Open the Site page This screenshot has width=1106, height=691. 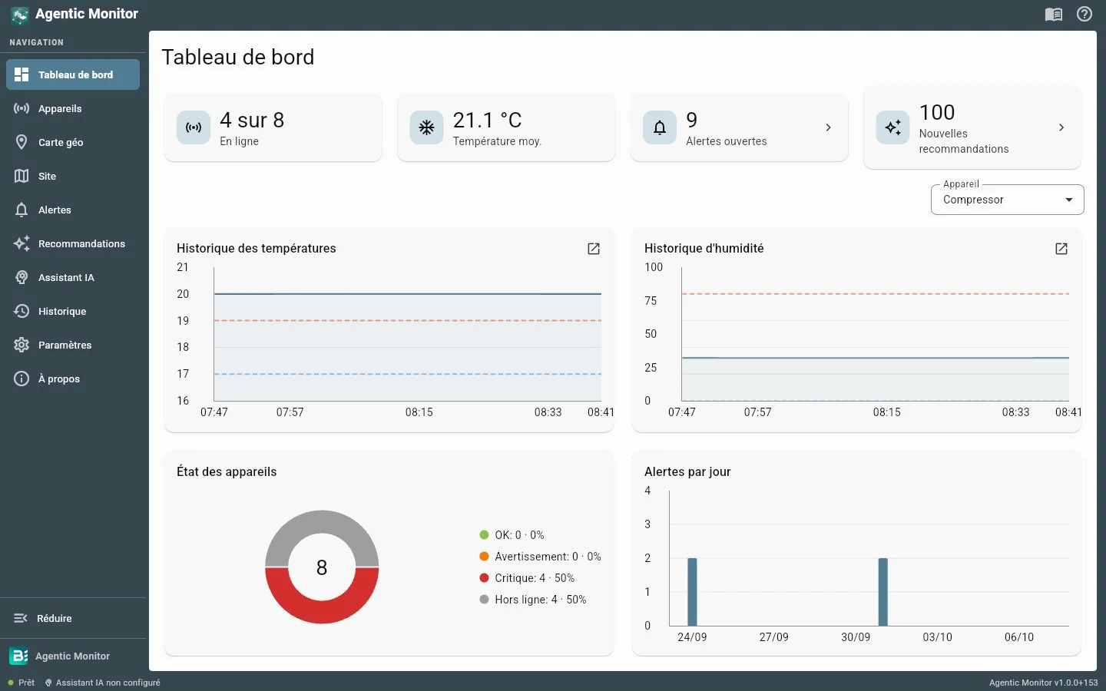coord(73,176)
